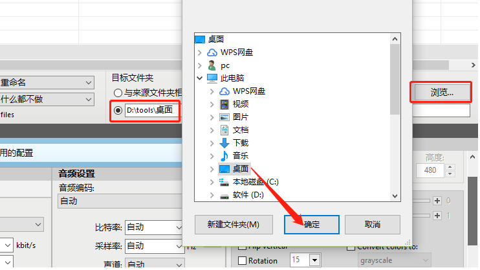Select the 图片 pictures folder icon
This screenshot has height=270, width=480.
[224, 117]
